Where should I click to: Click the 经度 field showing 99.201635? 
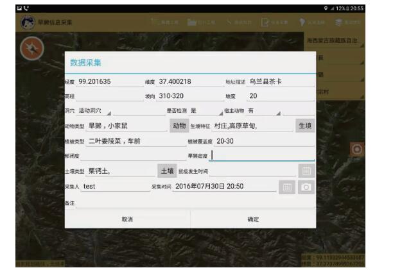tap(108, 82)
